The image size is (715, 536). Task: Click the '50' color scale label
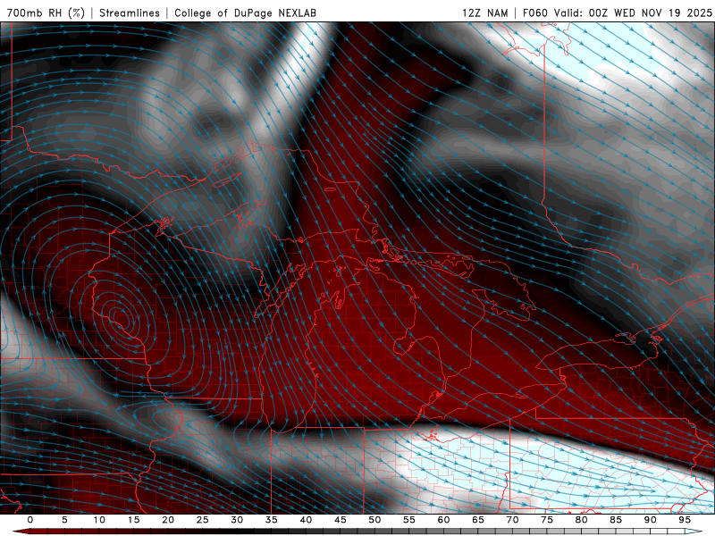(374, 520)
